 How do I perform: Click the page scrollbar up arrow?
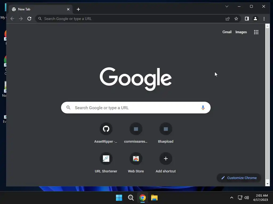tap(267, 26)
